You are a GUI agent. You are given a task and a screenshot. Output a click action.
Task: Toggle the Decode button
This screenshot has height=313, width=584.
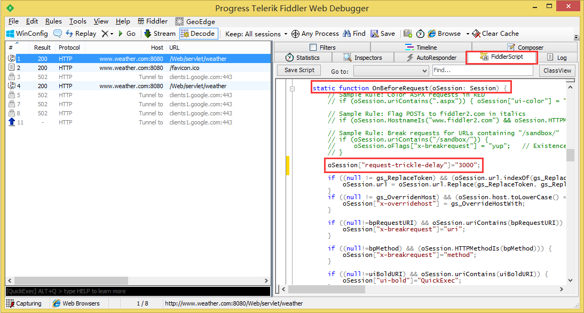(x=198, y=34)
